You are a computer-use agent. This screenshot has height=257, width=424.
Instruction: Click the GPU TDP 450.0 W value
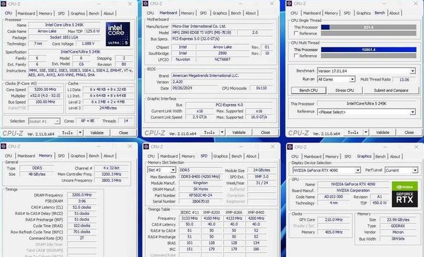click(380, 203)
